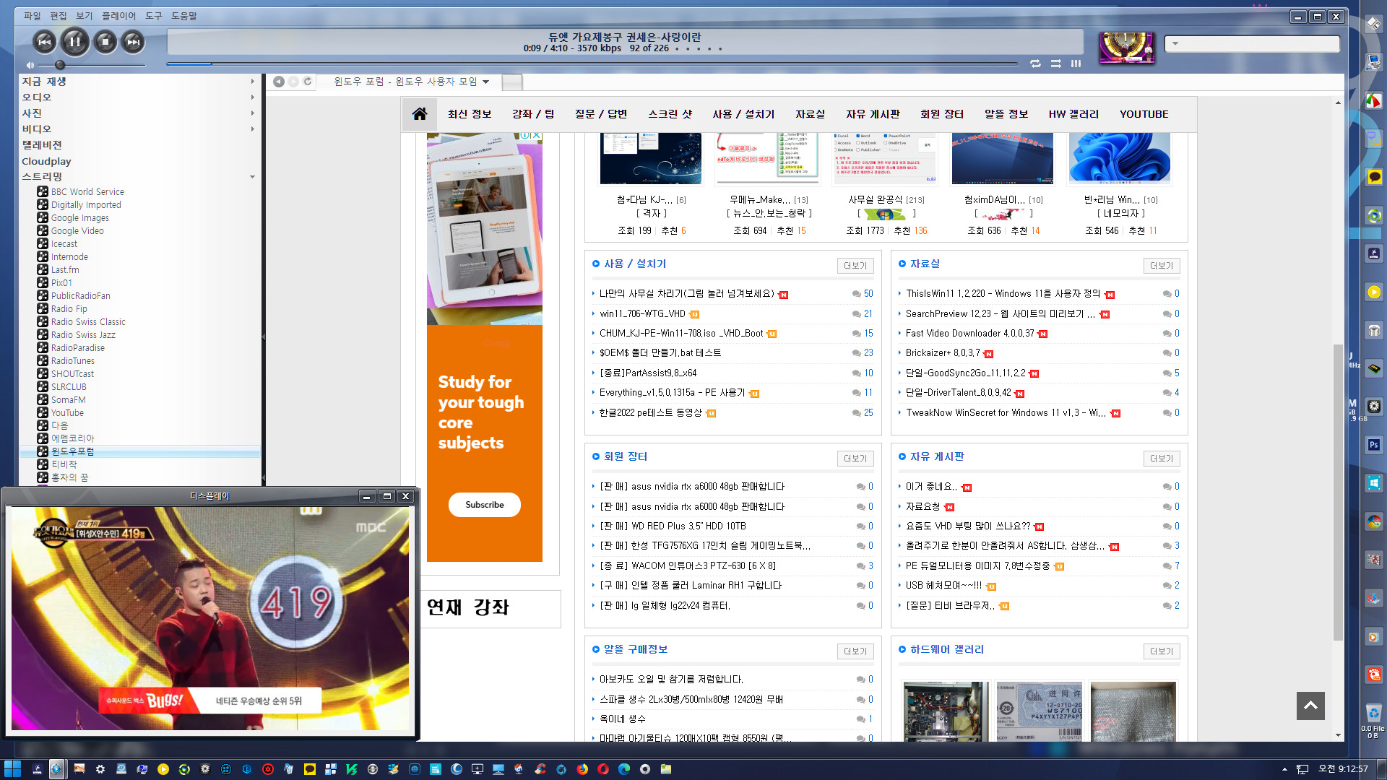Open the 도움말 menu

183,16
